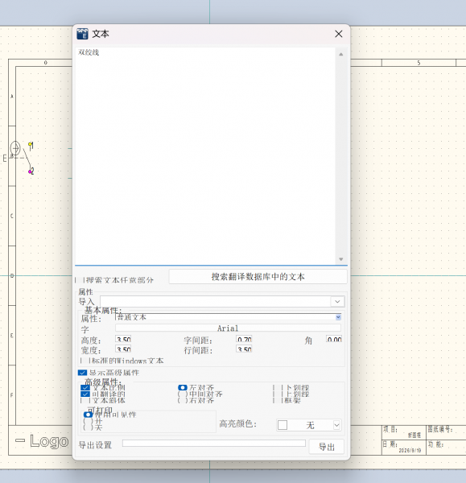This screenshot has width=466, height=483.
Task: Close the 文本 dialog with the X
Action: coord(339,34)
